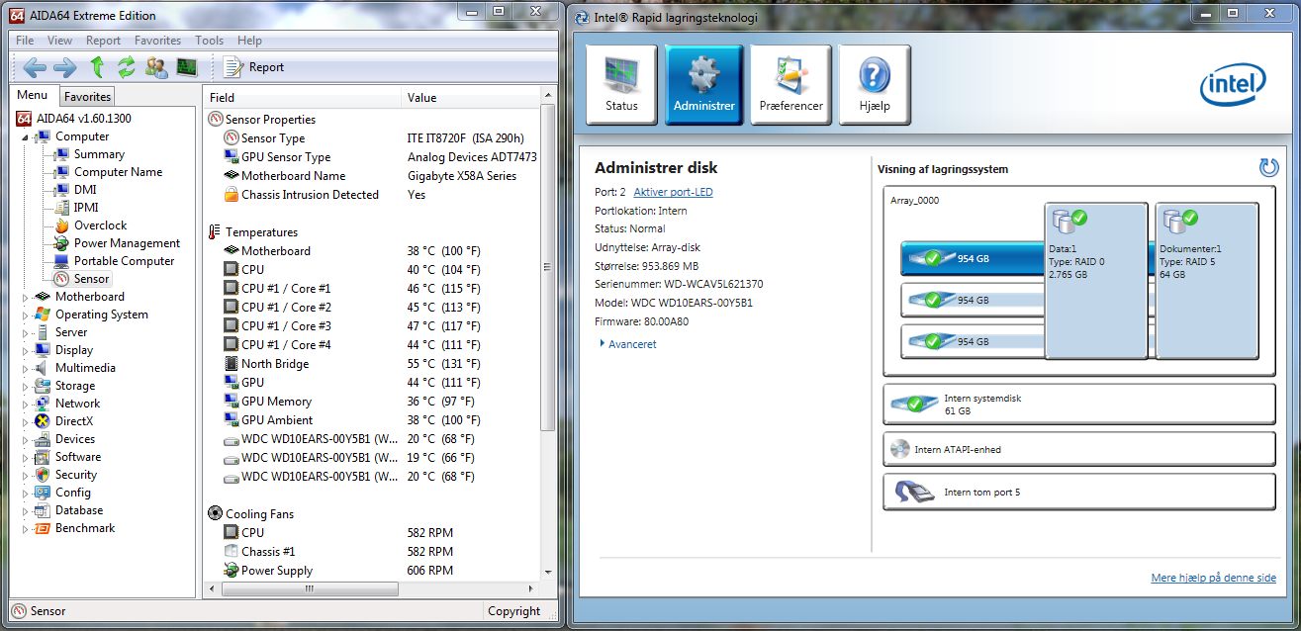Expand the Operating System tree node
1301x631 pixels.
point(26,315)
